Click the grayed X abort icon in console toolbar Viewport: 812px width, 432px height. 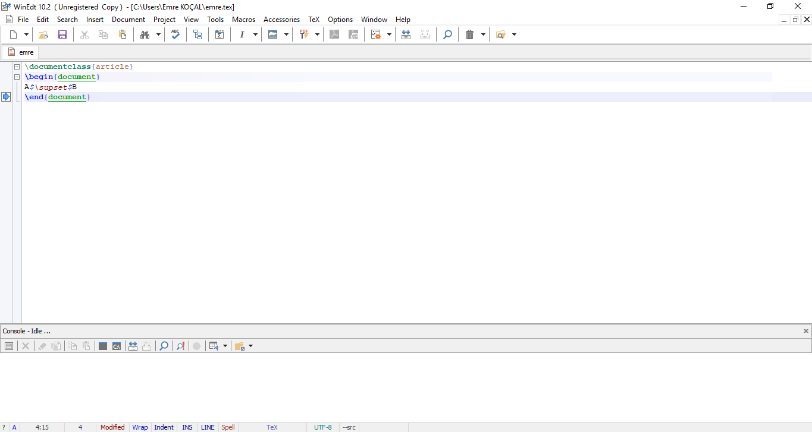[26, 346]
